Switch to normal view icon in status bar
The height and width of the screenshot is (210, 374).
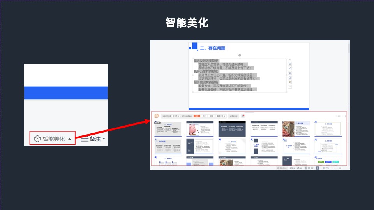tap(306, 168)
